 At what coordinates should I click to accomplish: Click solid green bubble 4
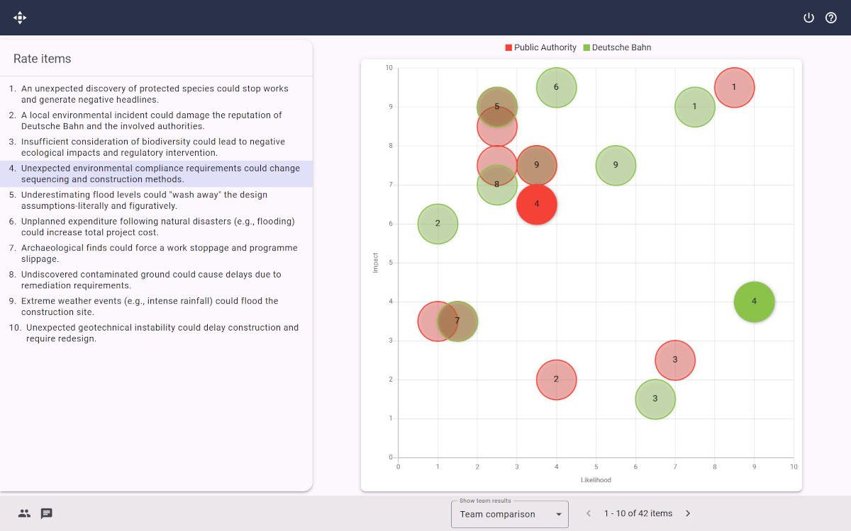pyautogui.click(x=754, y=302)
